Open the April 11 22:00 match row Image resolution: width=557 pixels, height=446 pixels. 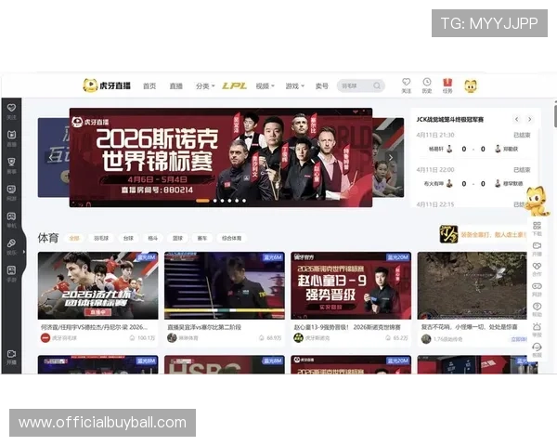(x=473, y=177)
